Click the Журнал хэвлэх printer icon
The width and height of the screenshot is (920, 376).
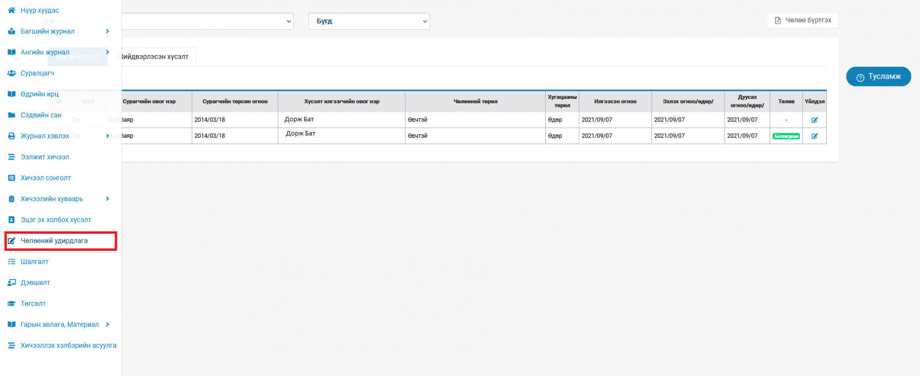11,136
